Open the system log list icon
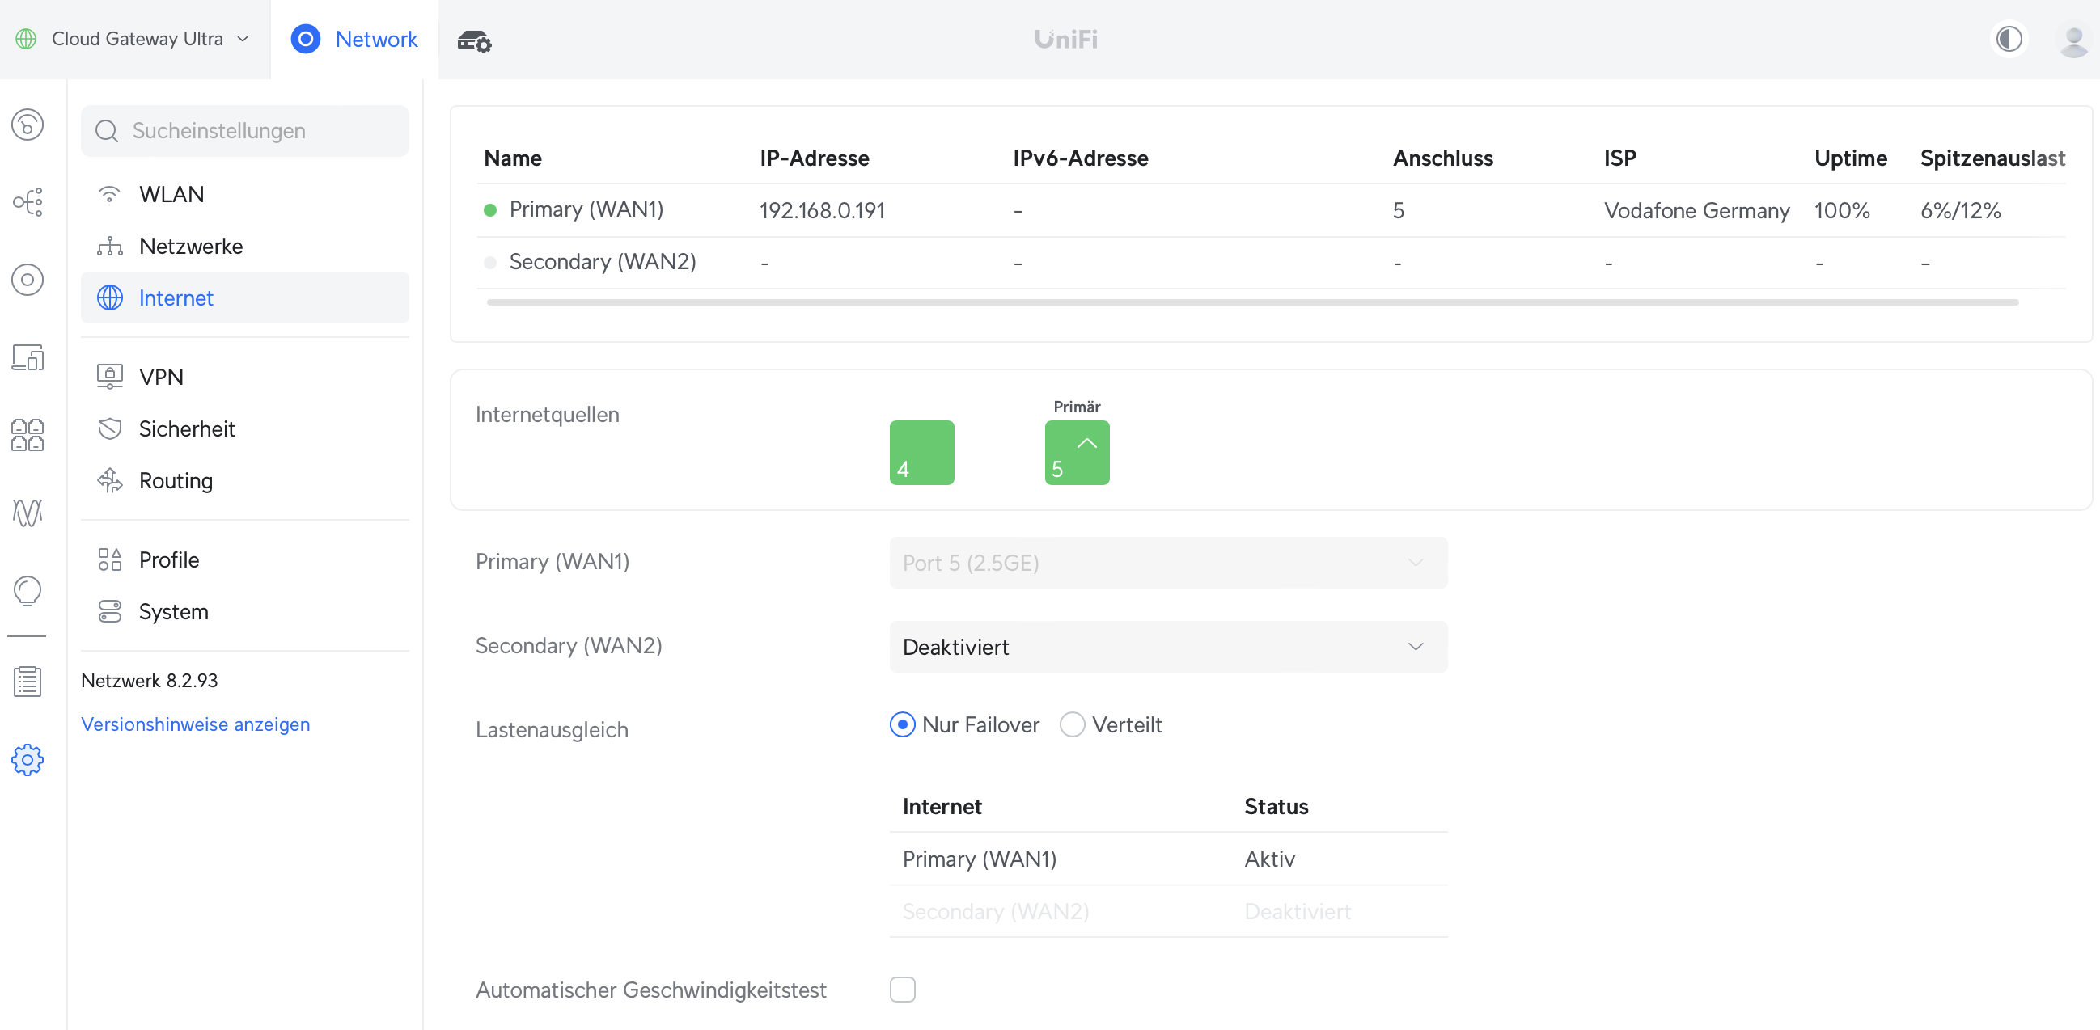This screenshot has width=2100, height=1030. click(x=28, y=682)
